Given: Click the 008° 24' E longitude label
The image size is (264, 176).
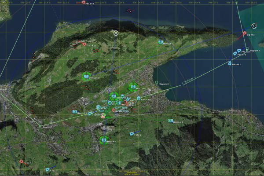Looking at the screenshot, I should click(x=119, y=3).
